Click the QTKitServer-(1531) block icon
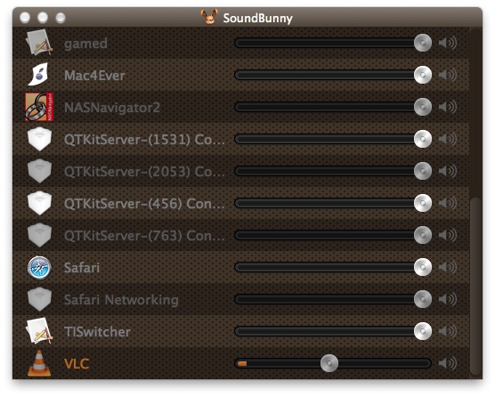Image resolution: width=495 pixels, height=397 pixels. 39,139
